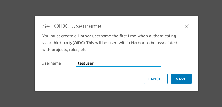Click the Username input field
222x107 pixels.
119,63
